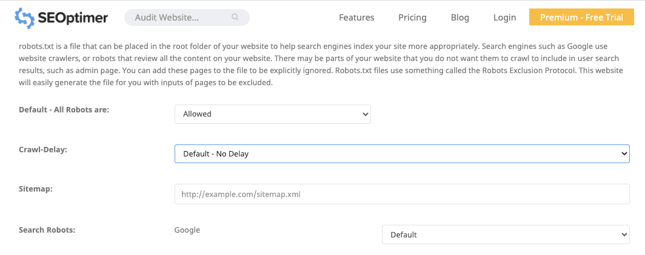Click the 'Search Robots:' label
The height and width of the screenshot is (255, 645).
click(x=47, y=230)
